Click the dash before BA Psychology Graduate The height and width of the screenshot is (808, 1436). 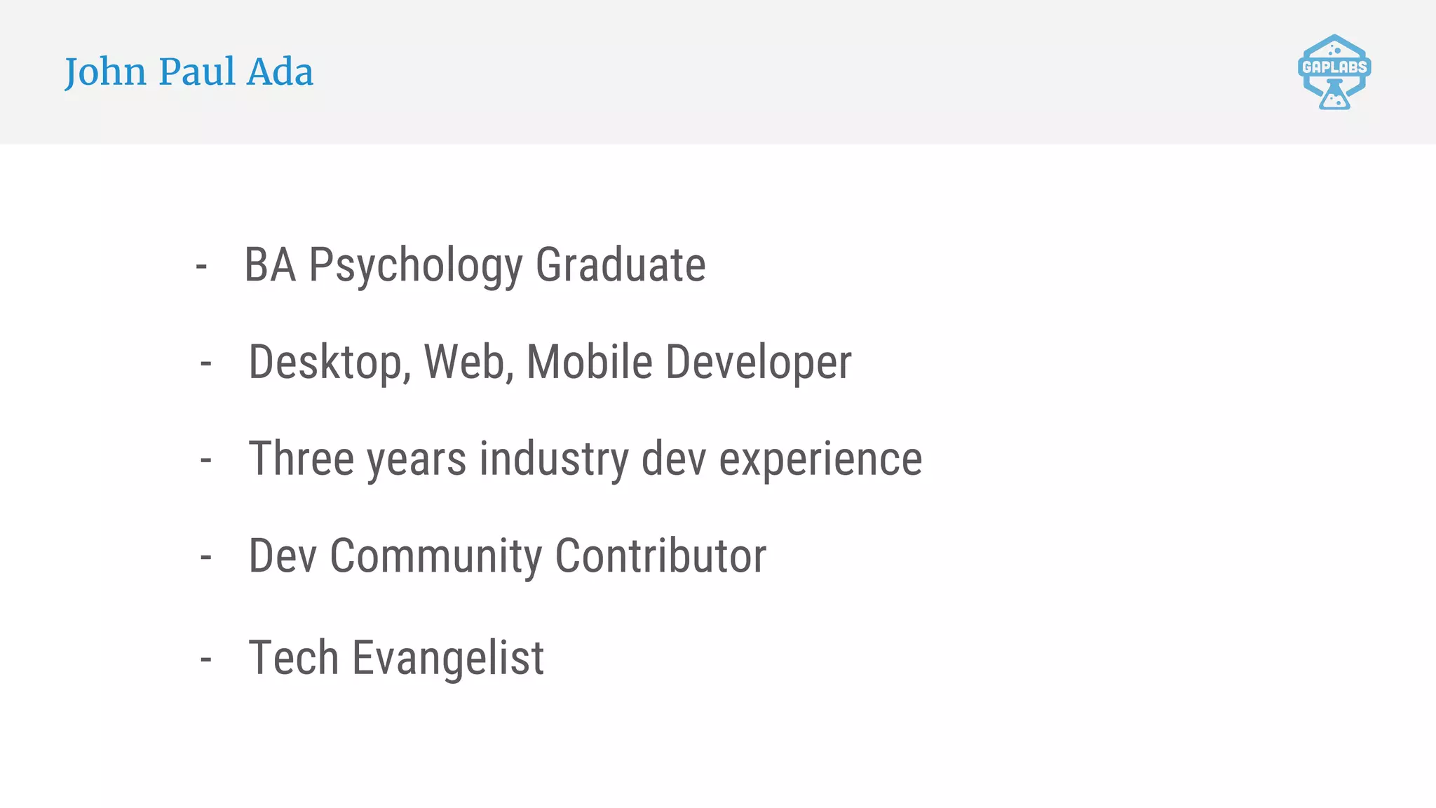[x=201, y=267]
